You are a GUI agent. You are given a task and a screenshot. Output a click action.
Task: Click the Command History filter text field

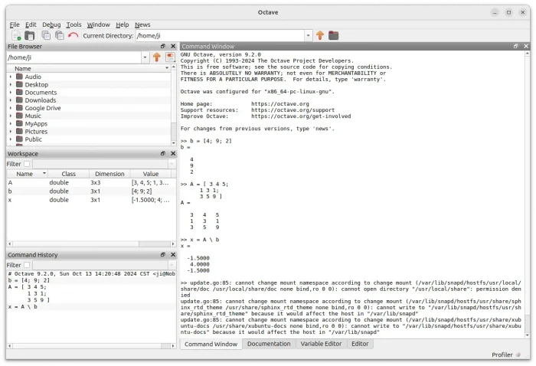pos(100,265)
